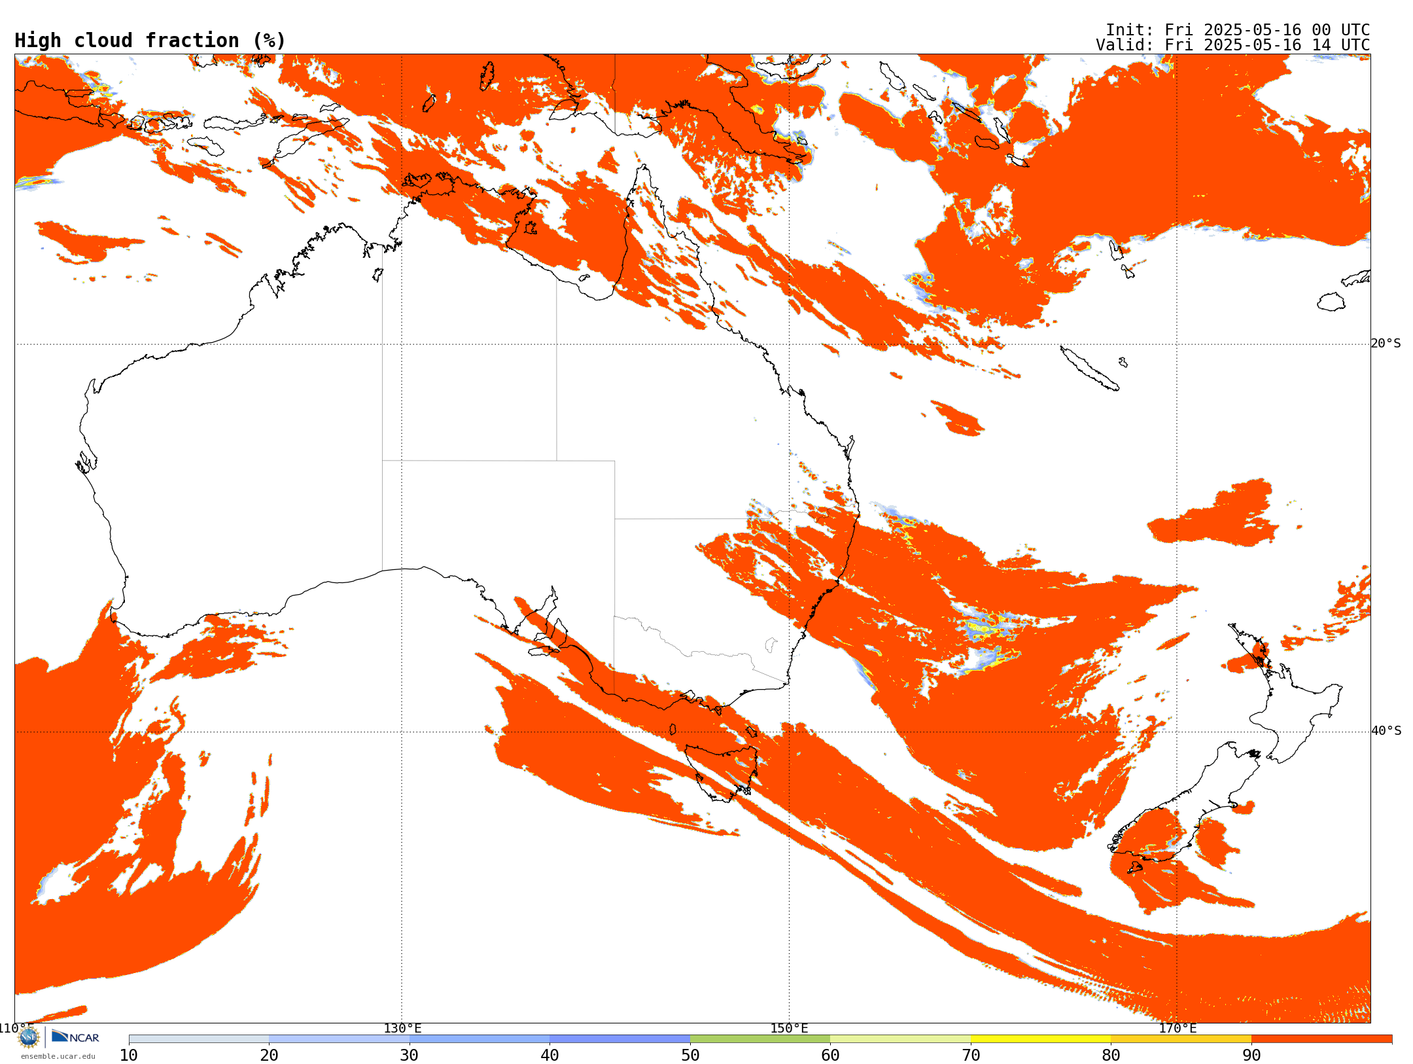The image size is (1413, 1064).
Task: Click the colorbar tick label 90
Action: point(1251,1055)
